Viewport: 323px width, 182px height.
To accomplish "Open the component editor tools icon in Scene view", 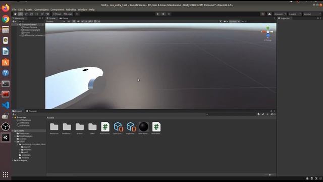I will (x=221, y=21).
